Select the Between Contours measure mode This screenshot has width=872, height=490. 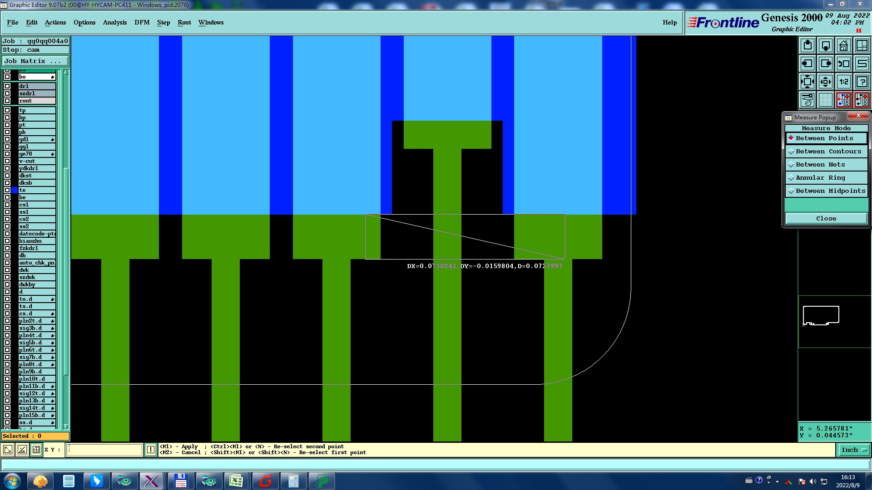click(826, 152)
